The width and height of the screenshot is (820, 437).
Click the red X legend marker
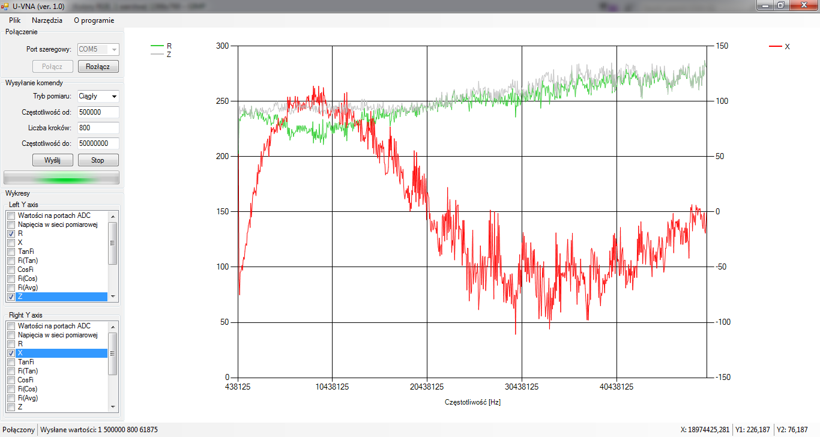(x=776, y=46)
